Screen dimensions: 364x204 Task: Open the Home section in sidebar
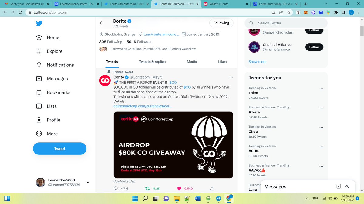48,37
